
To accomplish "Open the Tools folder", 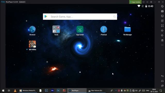I will point(56,29).
